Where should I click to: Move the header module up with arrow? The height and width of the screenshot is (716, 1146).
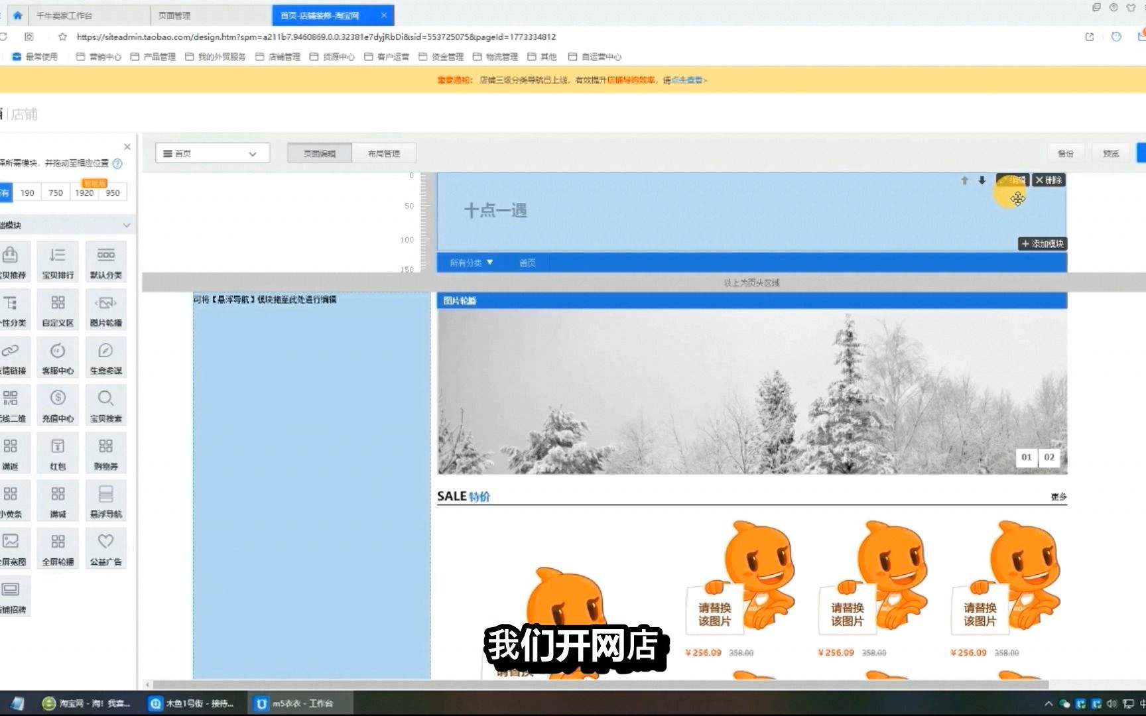pyautogui.click(x=965, y=180)
